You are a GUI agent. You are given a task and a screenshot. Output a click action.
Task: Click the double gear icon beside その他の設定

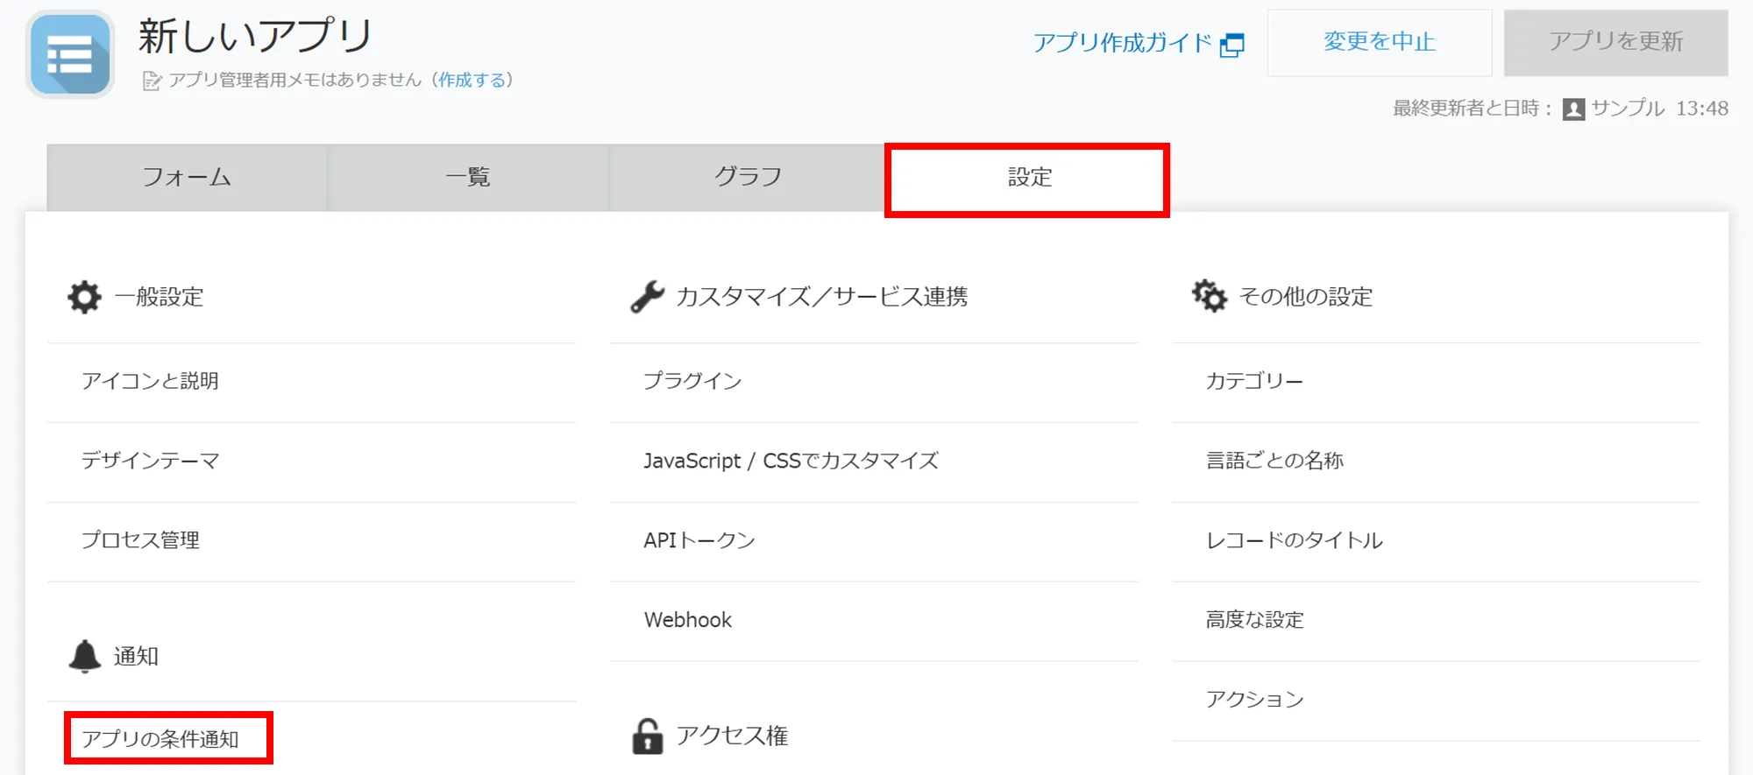[1209, 296]
